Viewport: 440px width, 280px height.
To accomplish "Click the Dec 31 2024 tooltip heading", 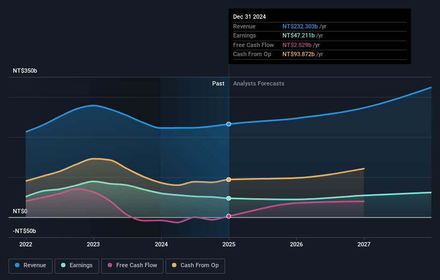I will (x=249, y=17).
